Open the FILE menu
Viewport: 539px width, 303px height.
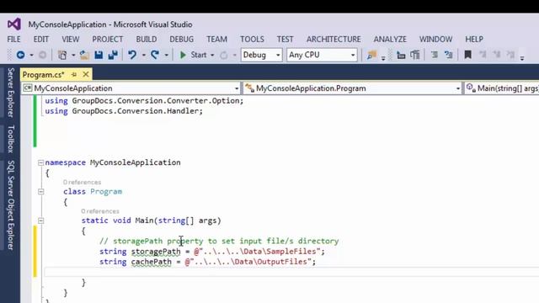[x=13, y=40]
